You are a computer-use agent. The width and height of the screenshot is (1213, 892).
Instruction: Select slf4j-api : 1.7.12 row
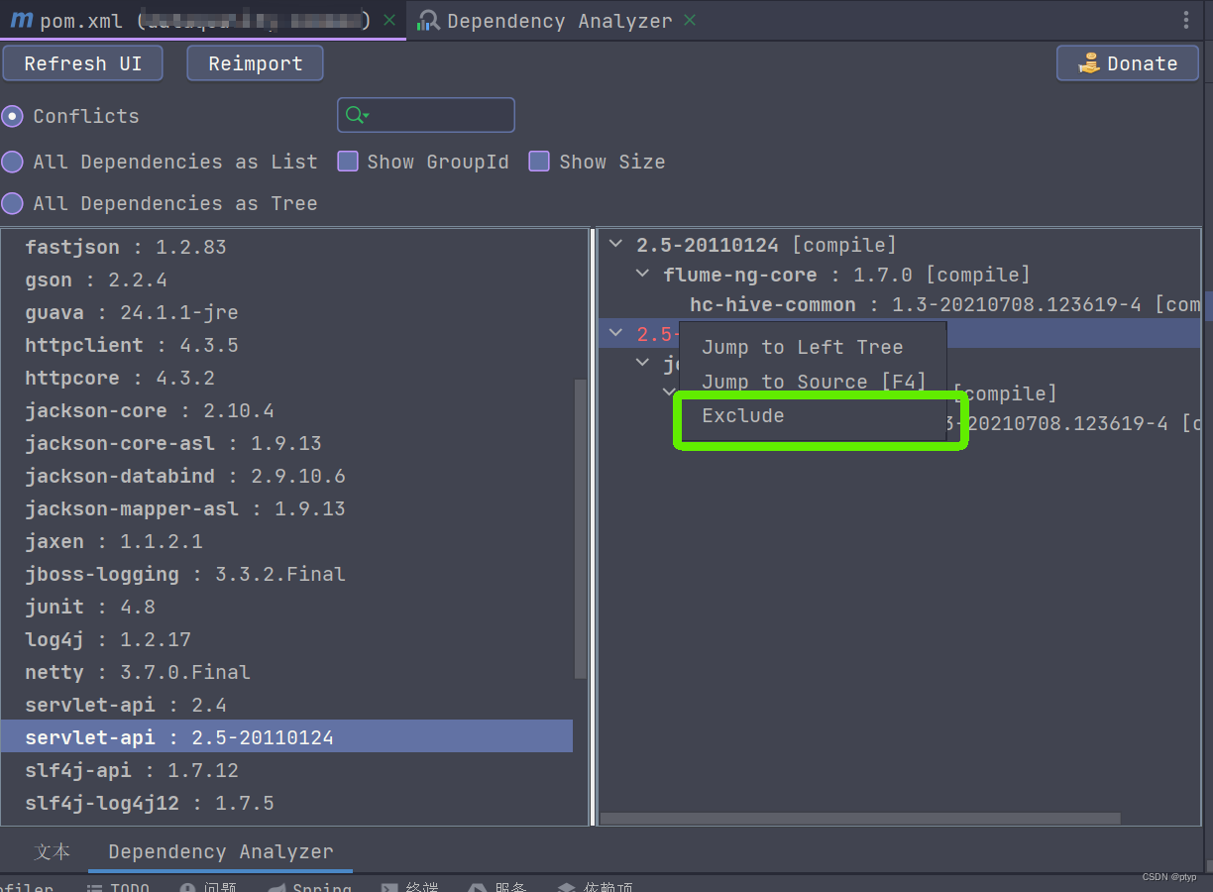tap(286, 770)
